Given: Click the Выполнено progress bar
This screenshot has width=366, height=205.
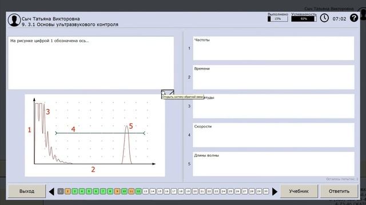Looking at the screenshot, I should point(278,19).
